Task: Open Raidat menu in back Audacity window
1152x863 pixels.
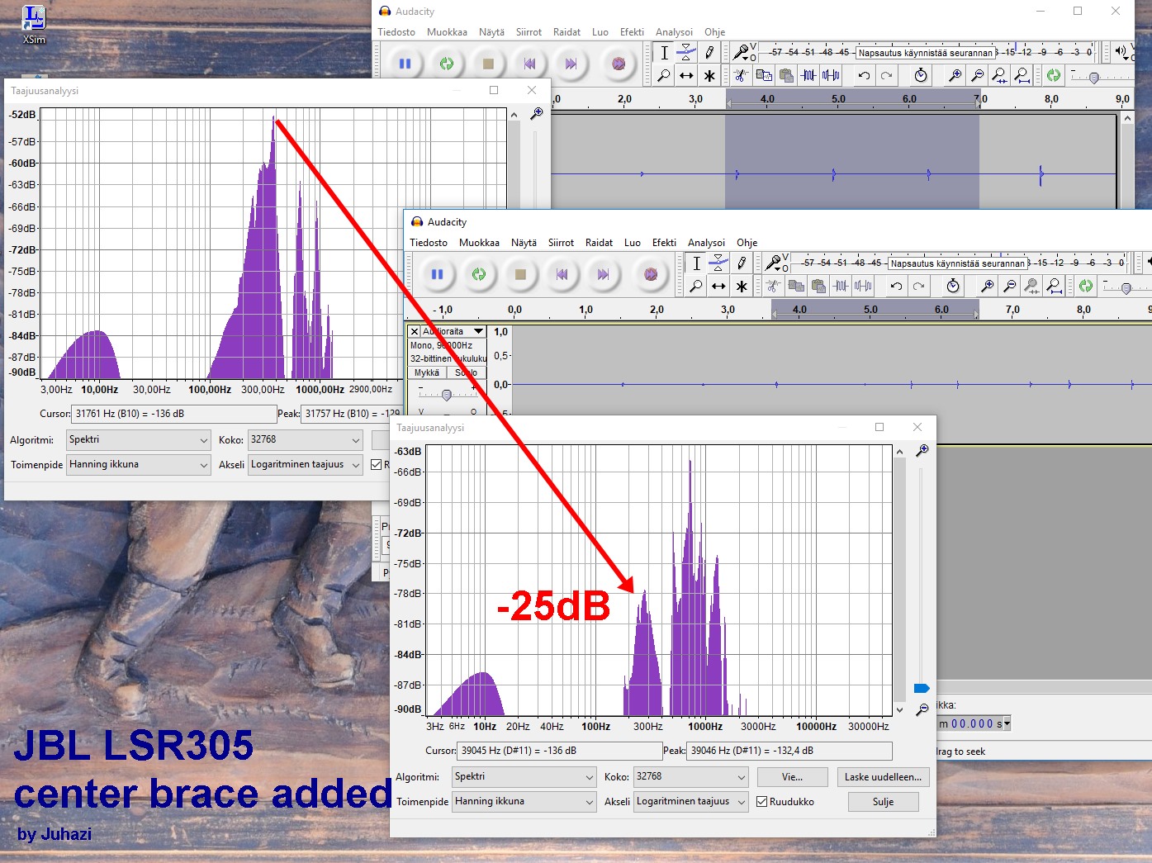Action: tap(567, 32)
